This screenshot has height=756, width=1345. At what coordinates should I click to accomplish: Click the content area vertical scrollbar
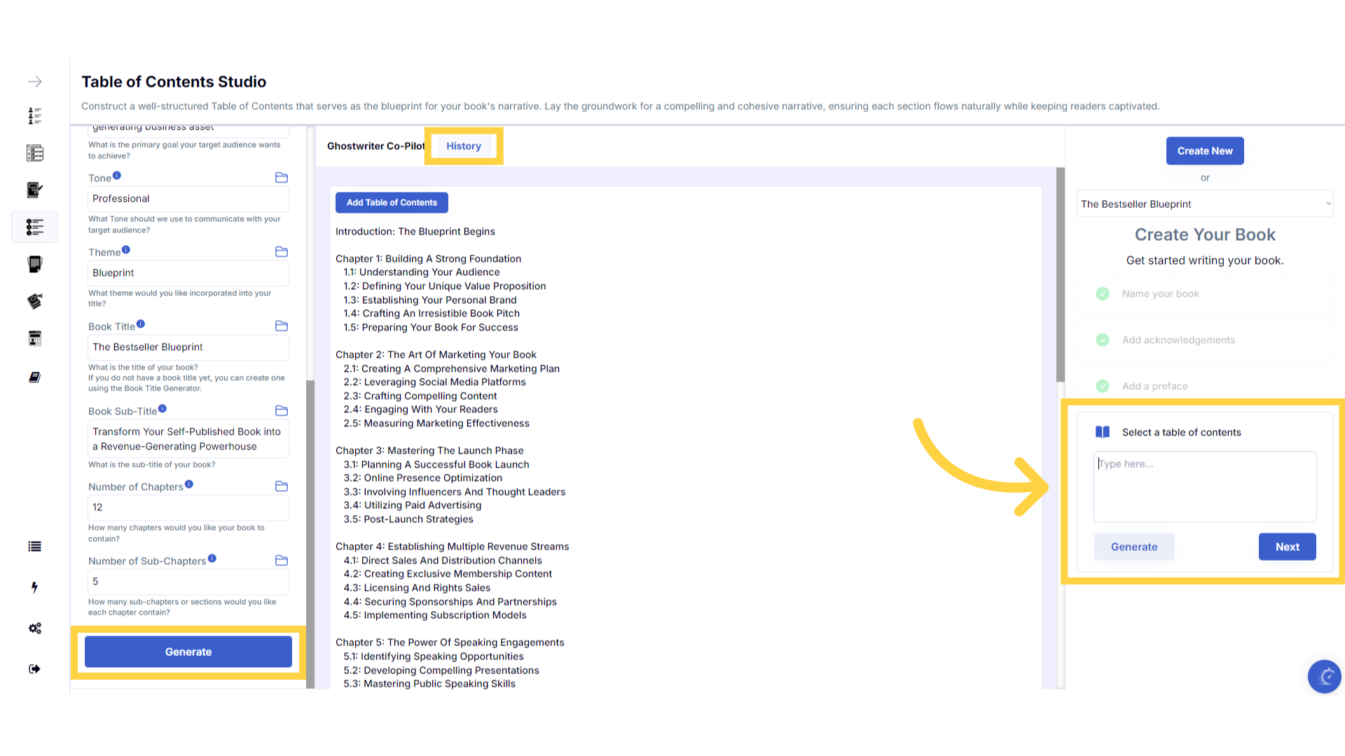(x=1060, y=273)
